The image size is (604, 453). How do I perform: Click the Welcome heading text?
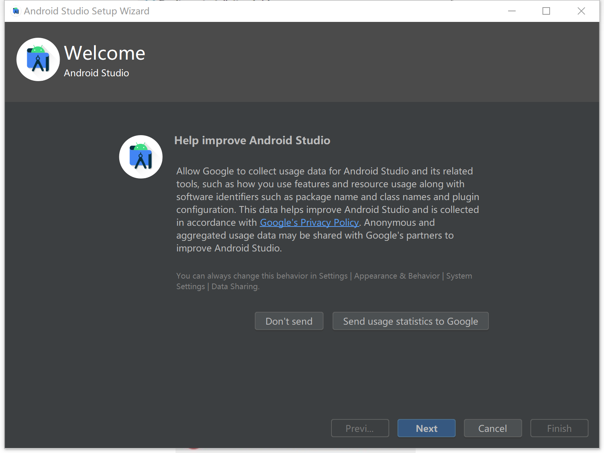(x=105, y=53)
